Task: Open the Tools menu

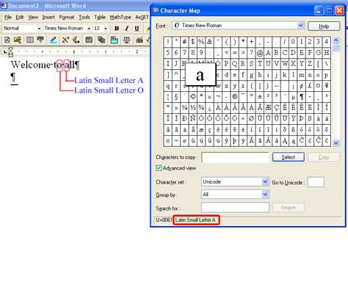Action: click(84, 17)
